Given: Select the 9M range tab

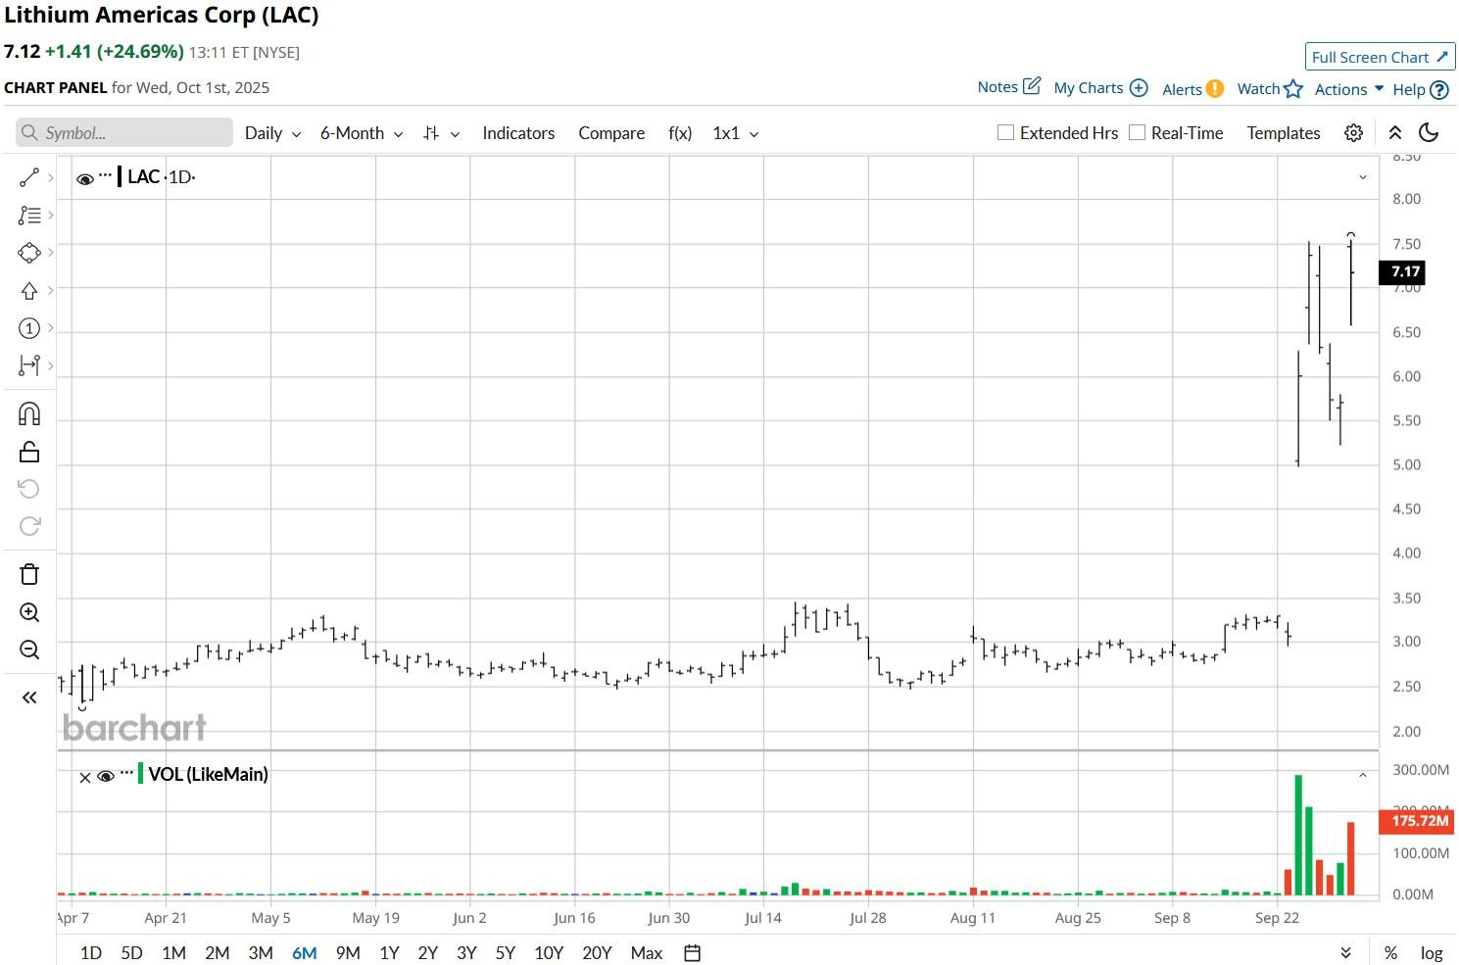Looking at the screenshot, I should coord(348,953).
